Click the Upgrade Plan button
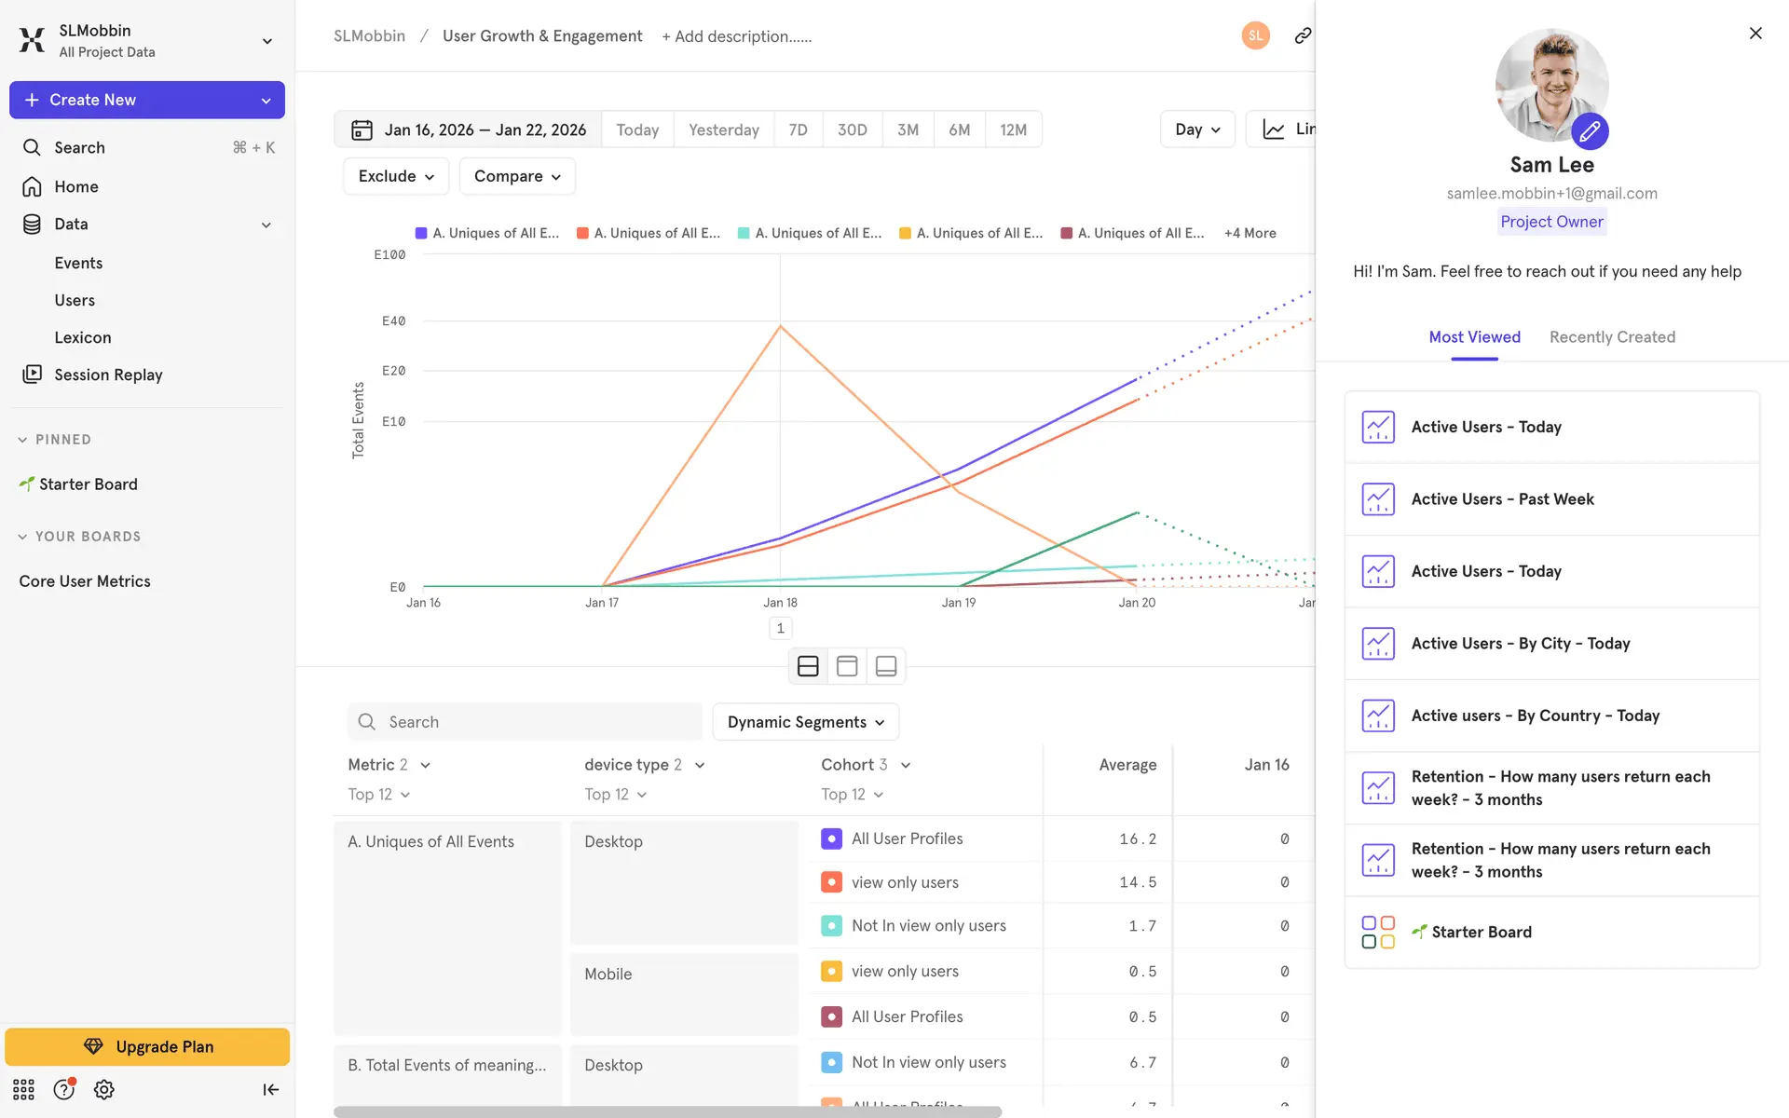The width and height of the screenshot is (1789, 1118). click(147, 1046)
